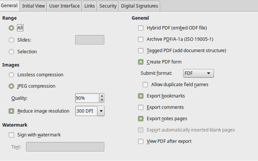Viewport: 258px width, 161px height.
Task: Increase JPEG quality with up arrow
Action: click(x=101, y=96)
